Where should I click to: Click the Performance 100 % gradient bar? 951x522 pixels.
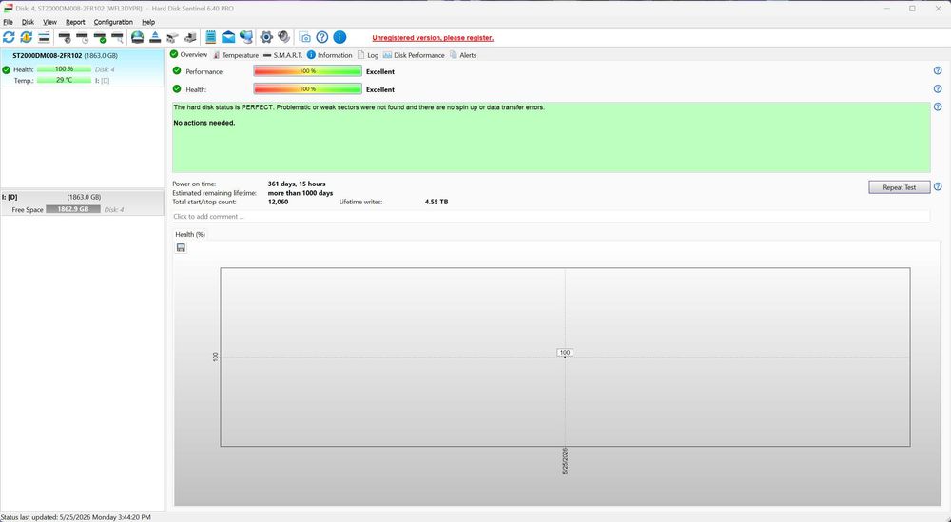[307, 71]
